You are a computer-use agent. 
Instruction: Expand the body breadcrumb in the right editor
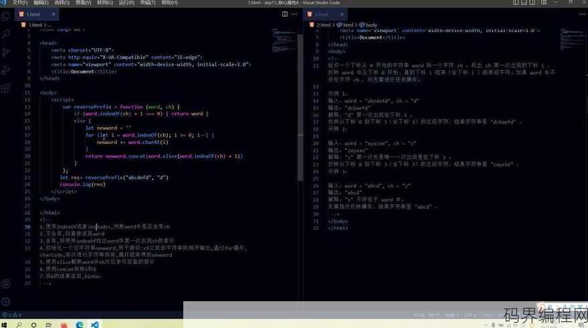pos(371,25)
